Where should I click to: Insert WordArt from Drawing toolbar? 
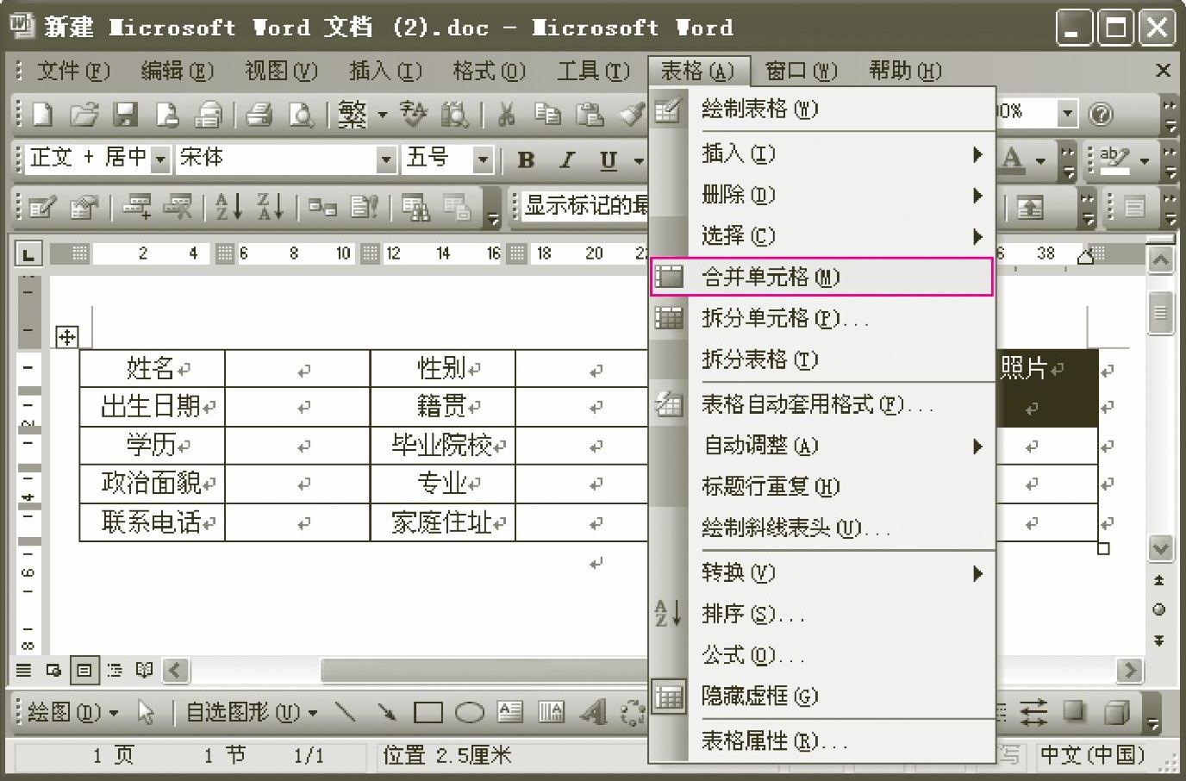tap(593, 712)
